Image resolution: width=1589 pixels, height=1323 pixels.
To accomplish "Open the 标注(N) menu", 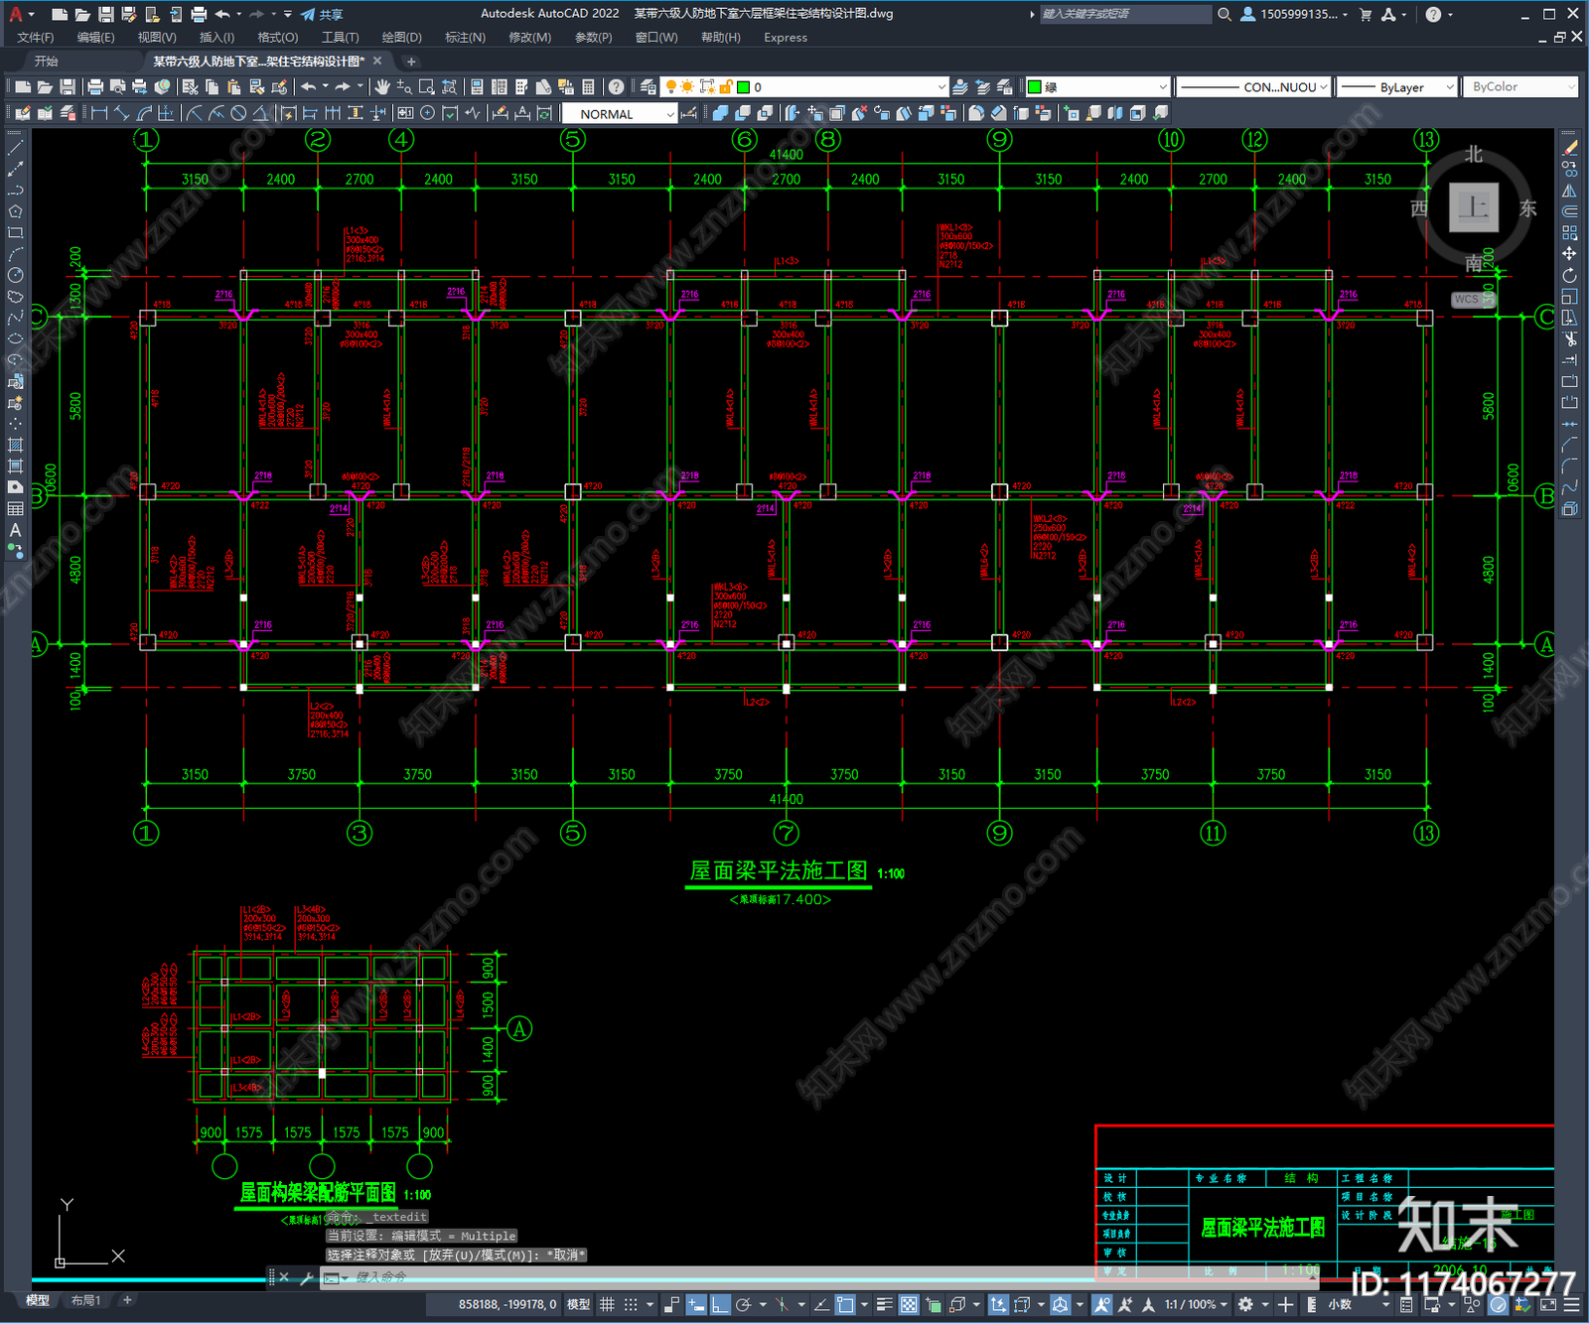I will (x=465, y=38).
